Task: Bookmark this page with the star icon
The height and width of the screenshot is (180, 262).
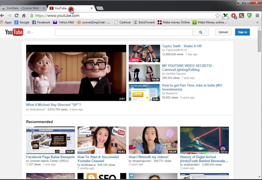Action: coord(217,16)
